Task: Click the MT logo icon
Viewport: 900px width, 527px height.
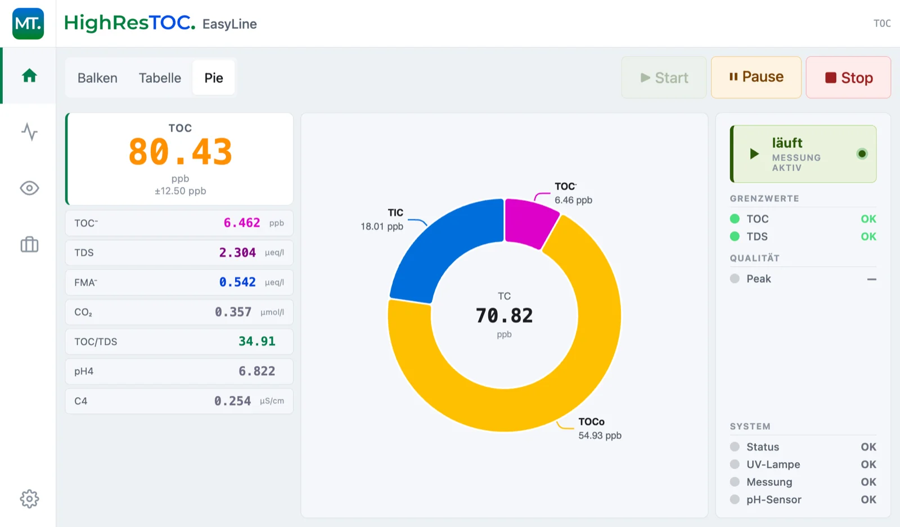Action: (x=28, y=24)
